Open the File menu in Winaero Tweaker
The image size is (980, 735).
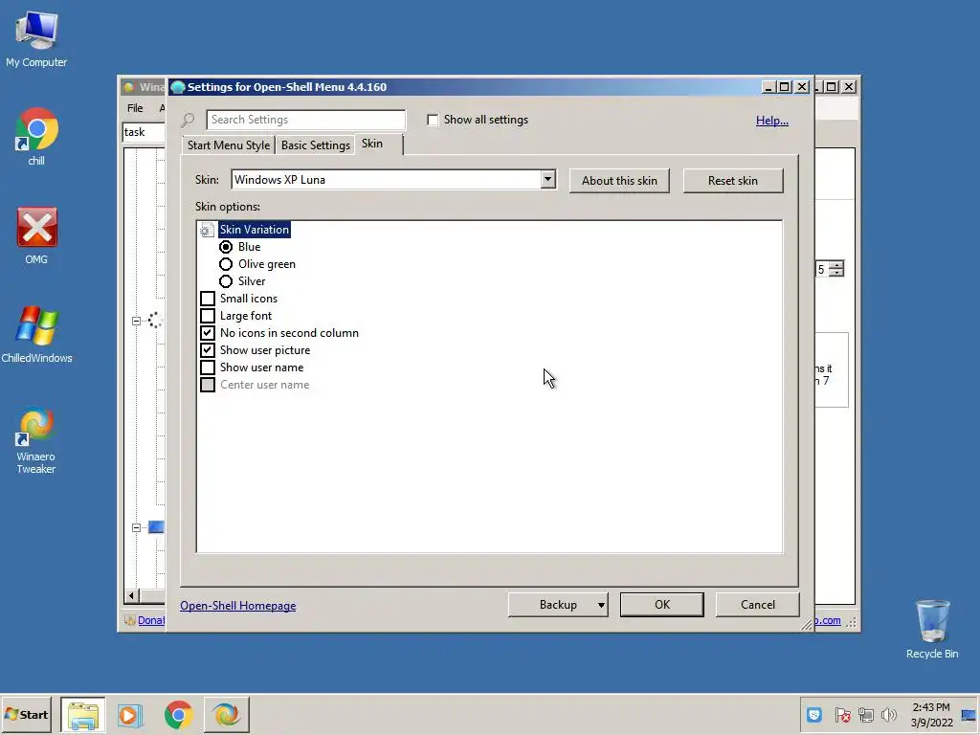(135, 108)
